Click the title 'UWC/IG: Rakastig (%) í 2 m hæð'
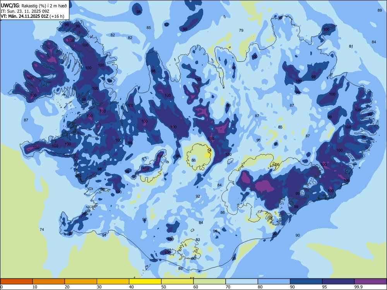Viewport: 387px width, 290px height. 34,6
